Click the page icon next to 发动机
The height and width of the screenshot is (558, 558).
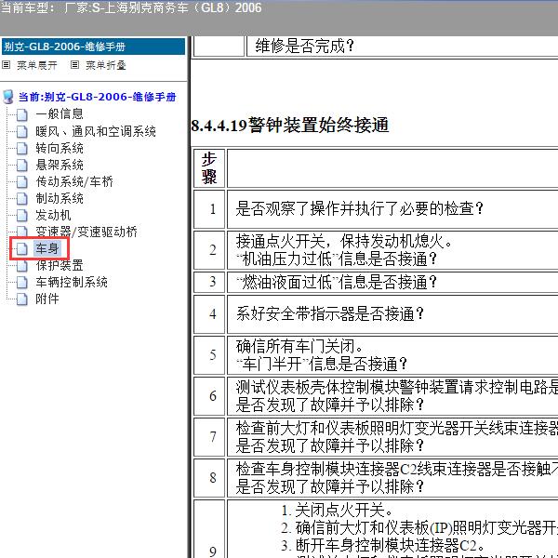click(x=21, y=215)
